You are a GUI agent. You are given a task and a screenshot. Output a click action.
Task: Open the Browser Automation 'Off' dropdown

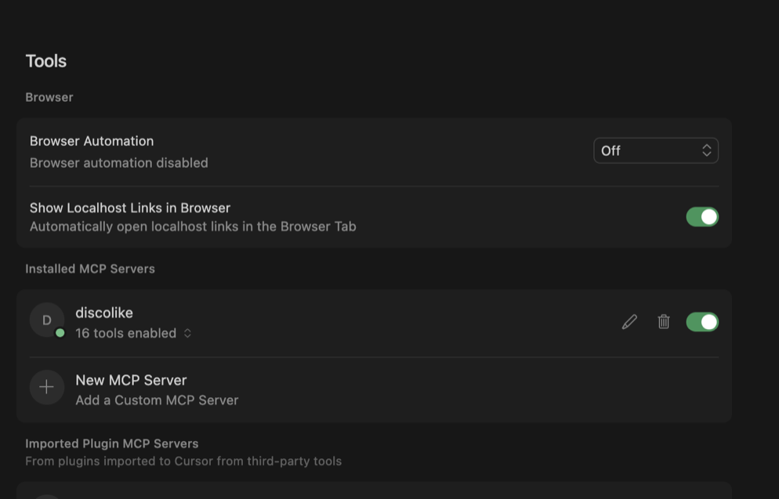pyautogui.click(x=655, y=150)
